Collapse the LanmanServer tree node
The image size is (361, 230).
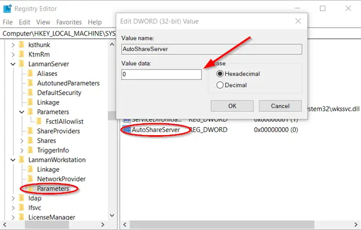point(13,64)
